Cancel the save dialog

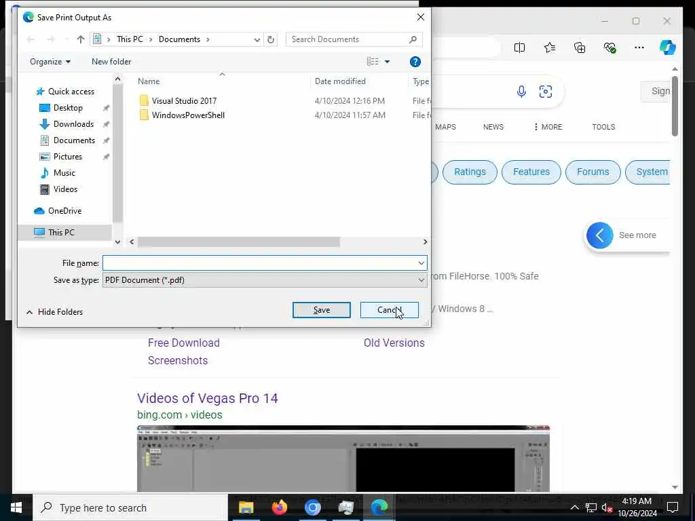(x=389, y=310)
